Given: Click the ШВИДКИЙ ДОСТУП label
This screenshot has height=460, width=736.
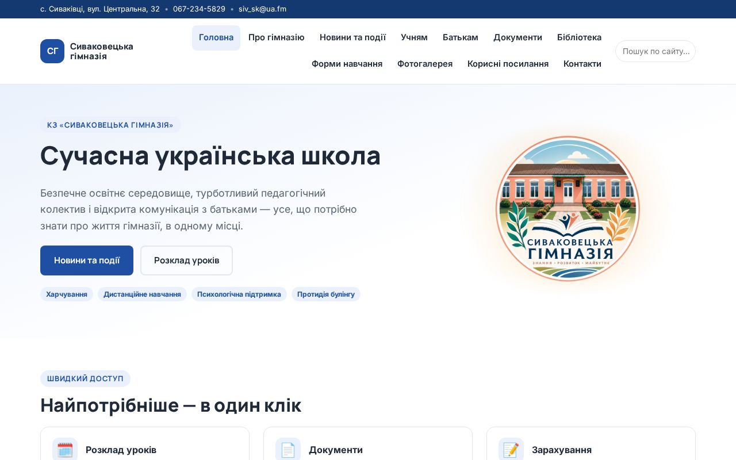Looking at the screenshot, I should pos(85,378).
